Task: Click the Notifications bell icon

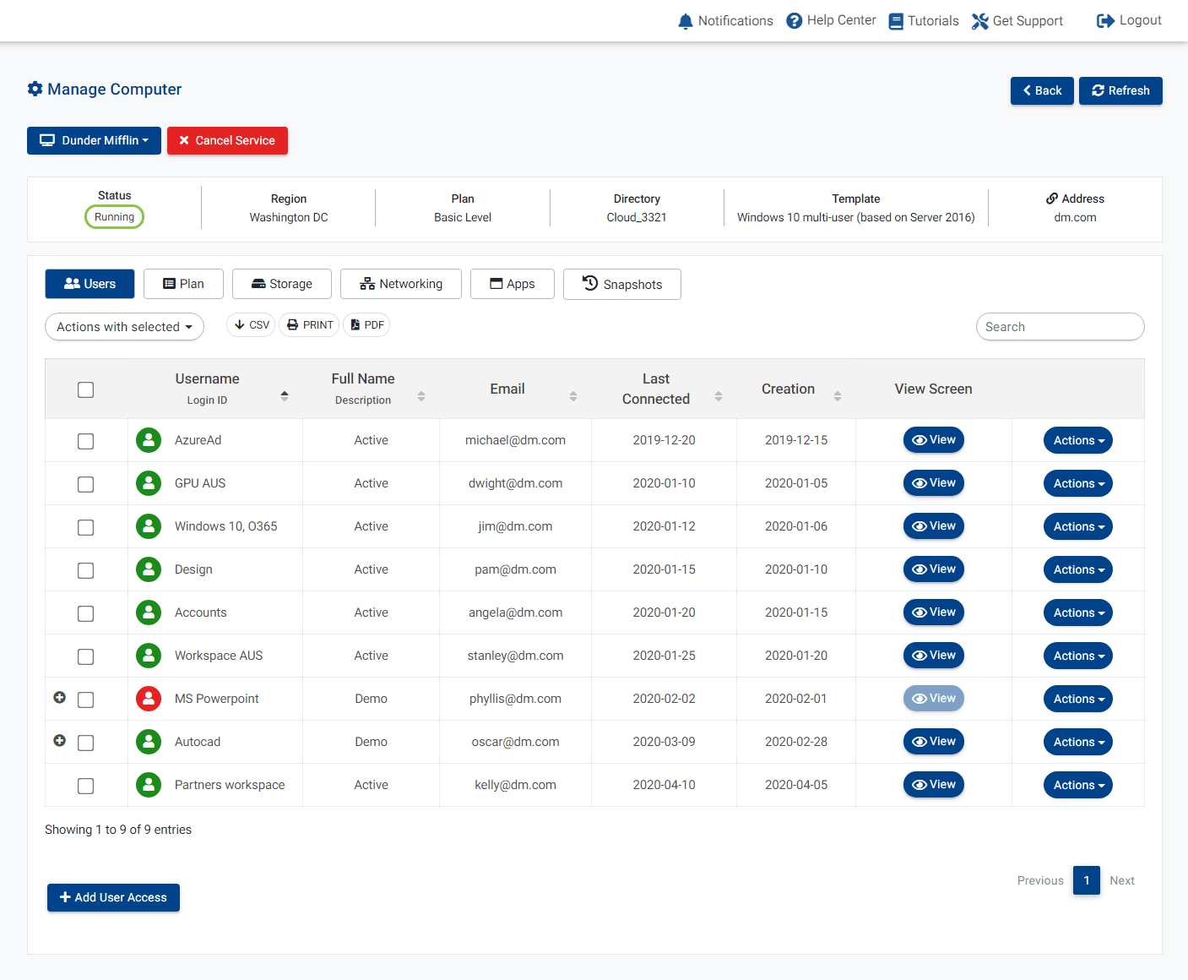Action: [x=686, y=20]
